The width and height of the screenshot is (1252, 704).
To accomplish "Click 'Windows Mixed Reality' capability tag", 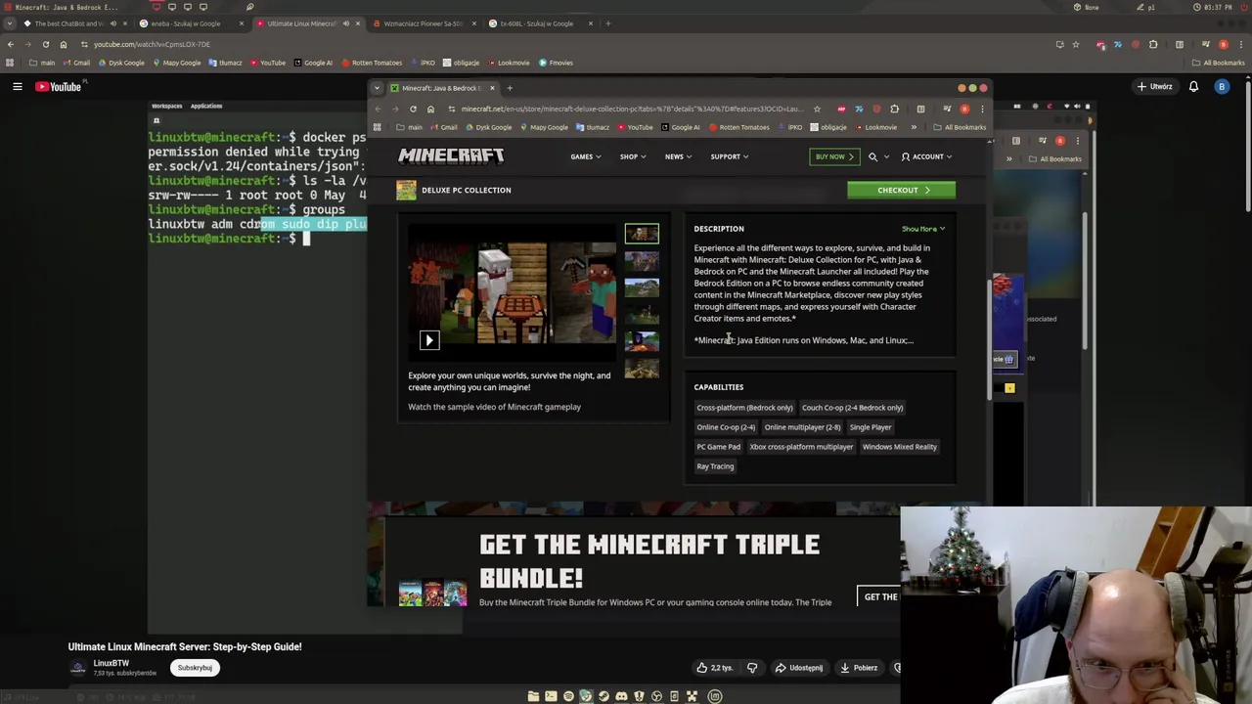I will tap(900, 447).
